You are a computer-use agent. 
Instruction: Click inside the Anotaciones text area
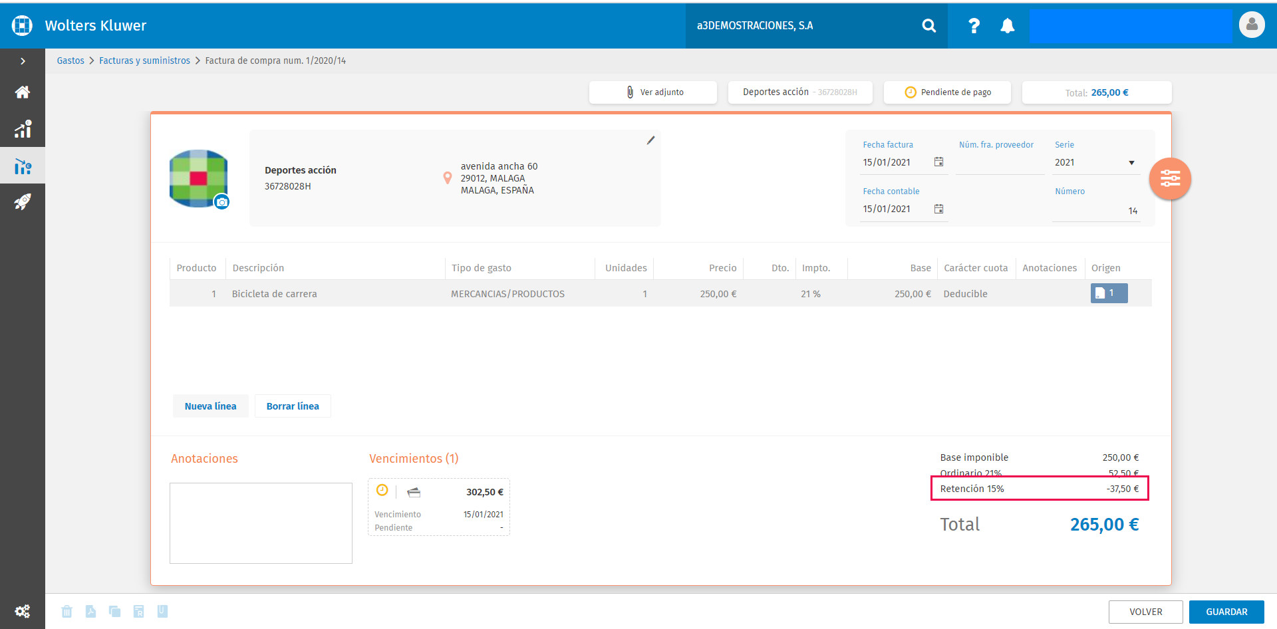click(x=261, y=523)
